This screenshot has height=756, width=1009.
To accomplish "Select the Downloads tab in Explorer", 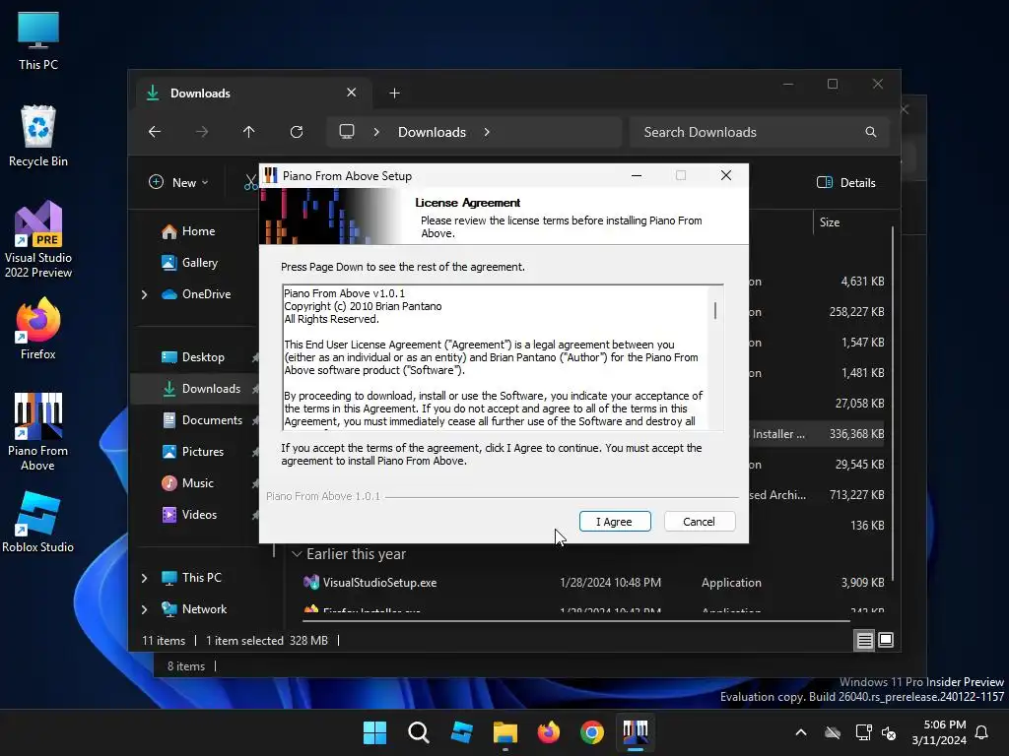I will coord(253,94).
